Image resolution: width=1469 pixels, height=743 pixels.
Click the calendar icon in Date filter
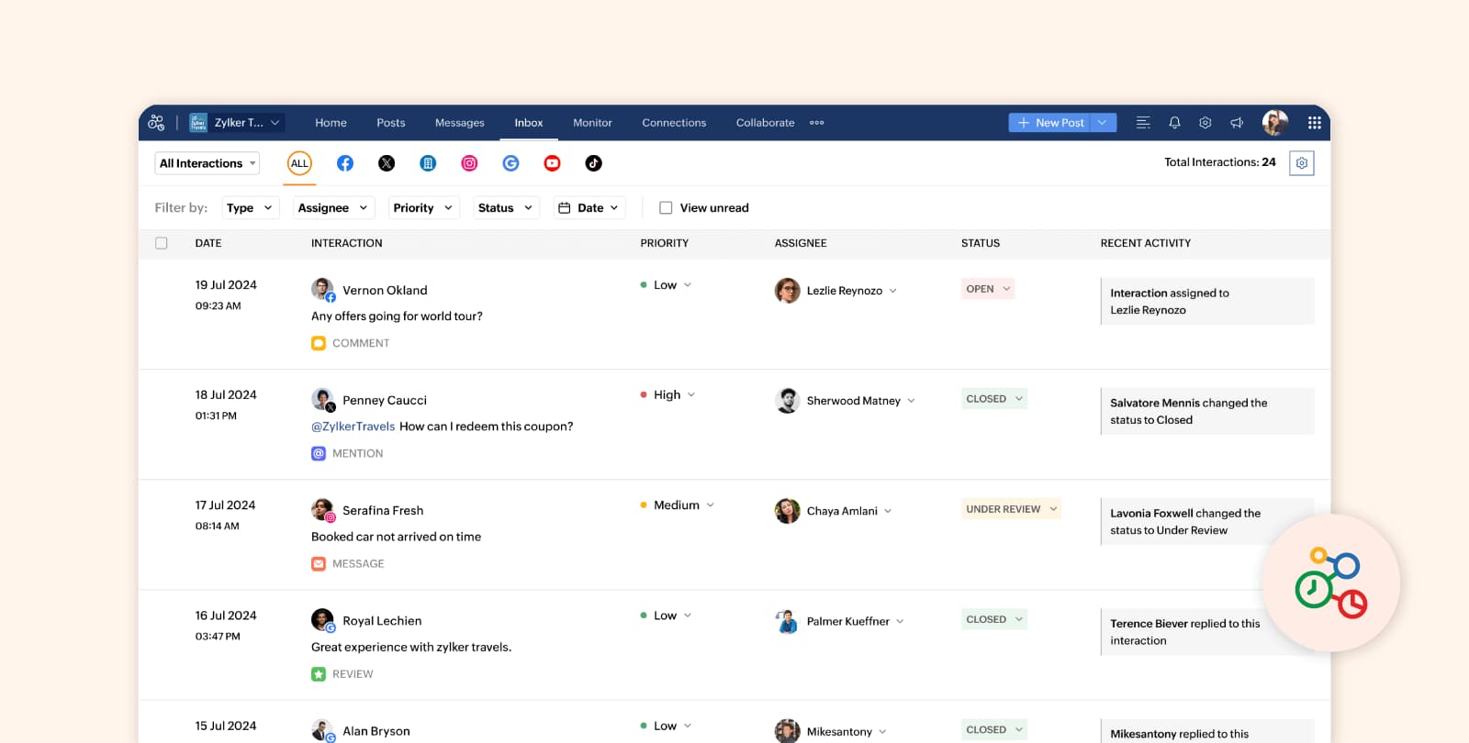click(565, 208)
